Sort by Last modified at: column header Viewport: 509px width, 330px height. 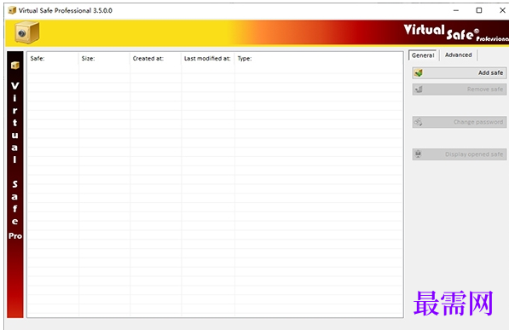(x=207, y=59)
